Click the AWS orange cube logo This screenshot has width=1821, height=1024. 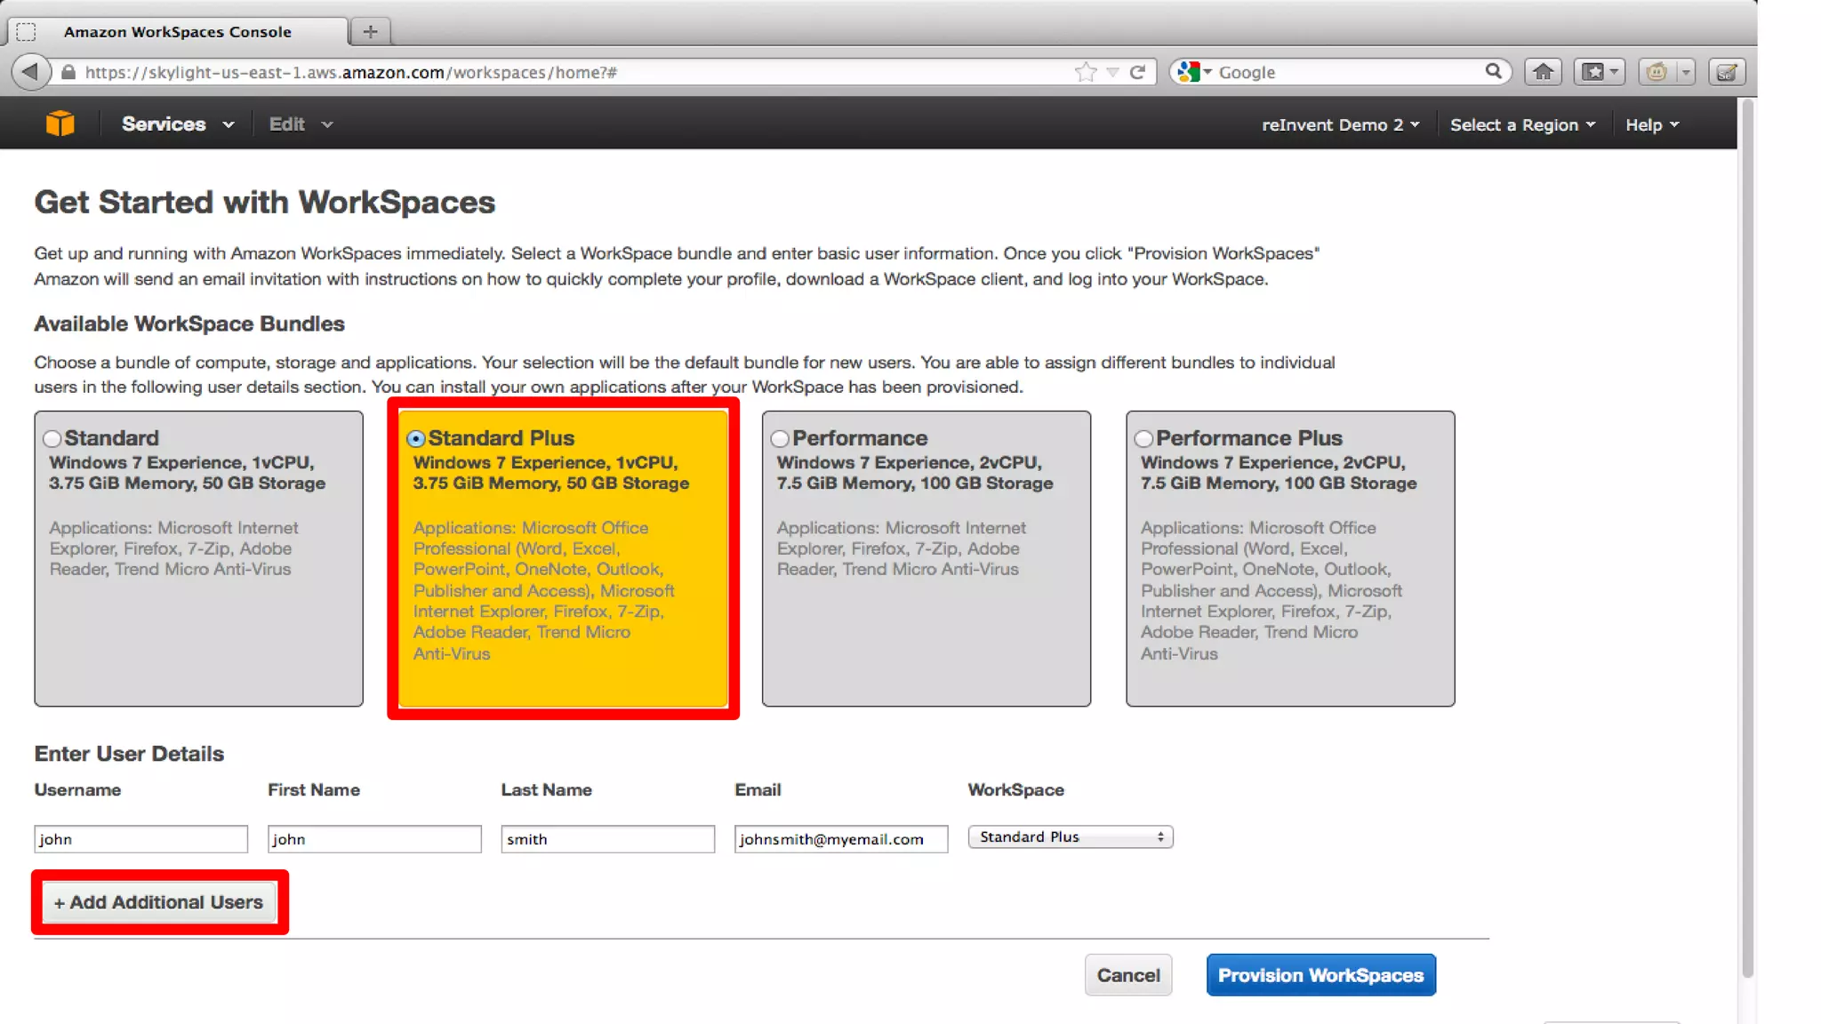60,124
